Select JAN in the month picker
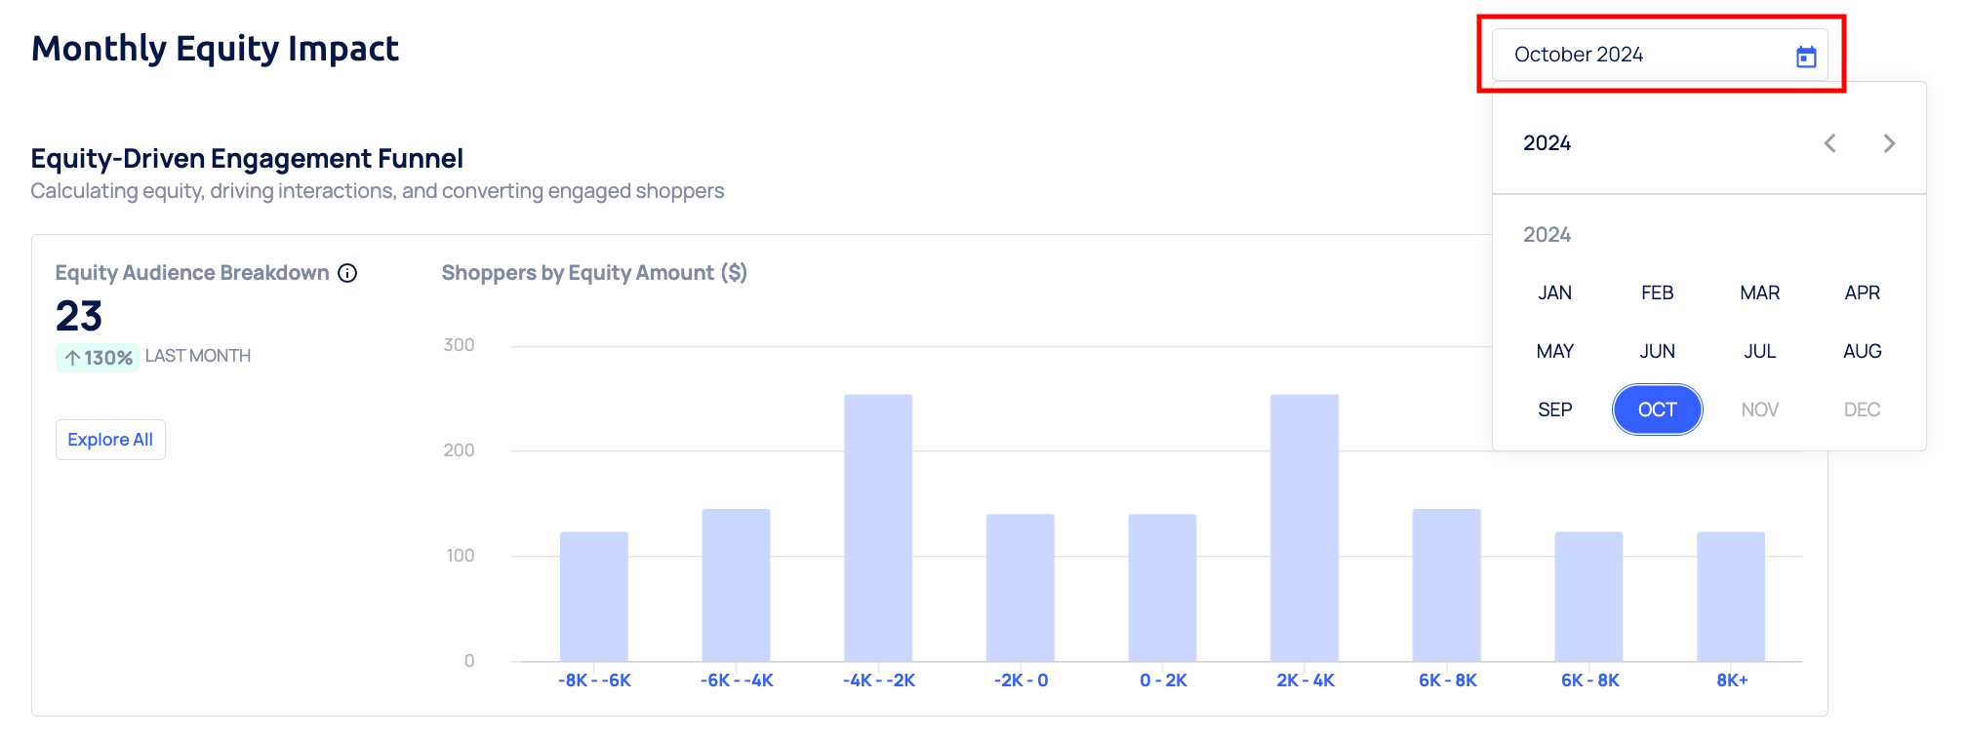 click(x=1554, y=292)
